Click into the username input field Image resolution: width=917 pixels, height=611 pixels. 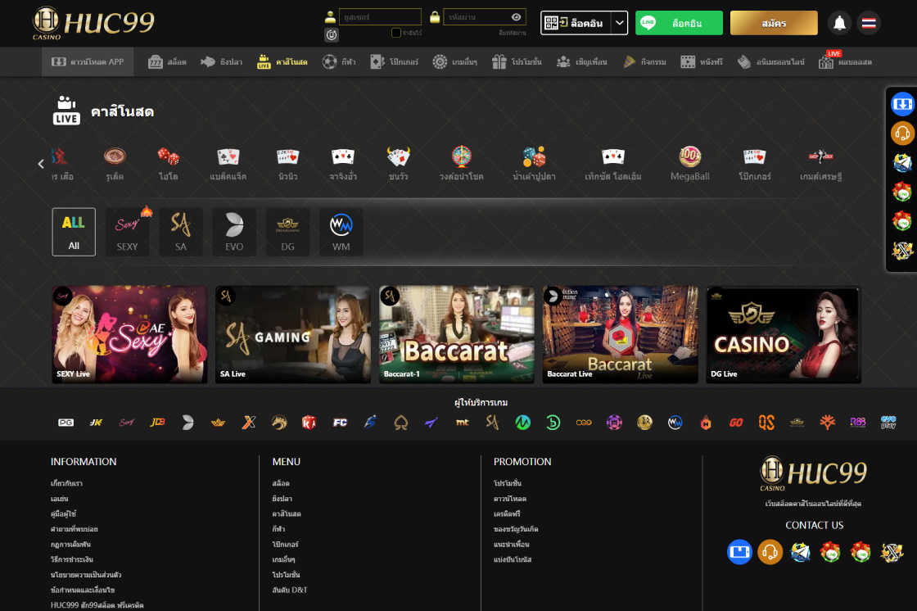[x=380, y=17]
